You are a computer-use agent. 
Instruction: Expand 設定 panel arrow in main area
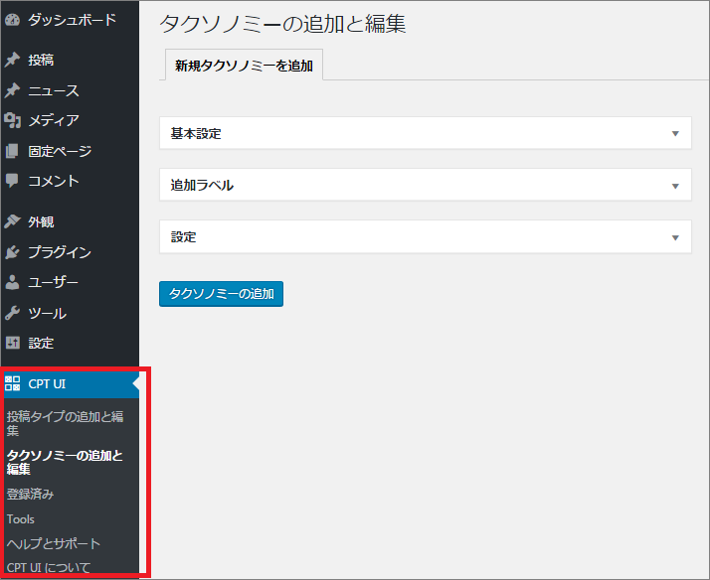(675, 237)
